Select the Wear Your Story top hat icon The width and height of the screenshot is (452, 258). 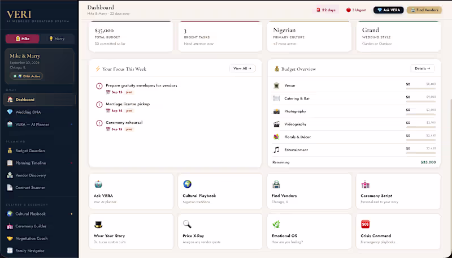[98, 224]
